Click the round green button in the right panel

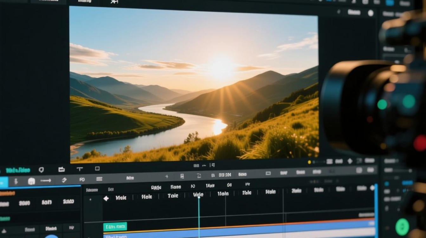point(402,227)
